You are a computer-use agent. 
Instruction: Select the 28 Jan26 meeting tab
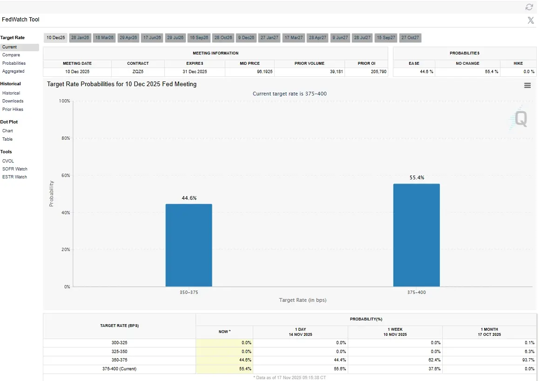point(80,38)
